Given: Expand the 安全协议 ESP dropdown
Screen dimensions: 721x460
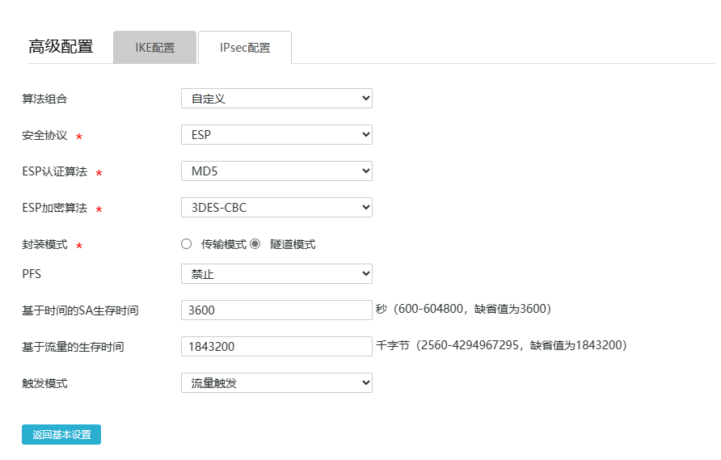Looking at the screenshot, I should (276, 135).
